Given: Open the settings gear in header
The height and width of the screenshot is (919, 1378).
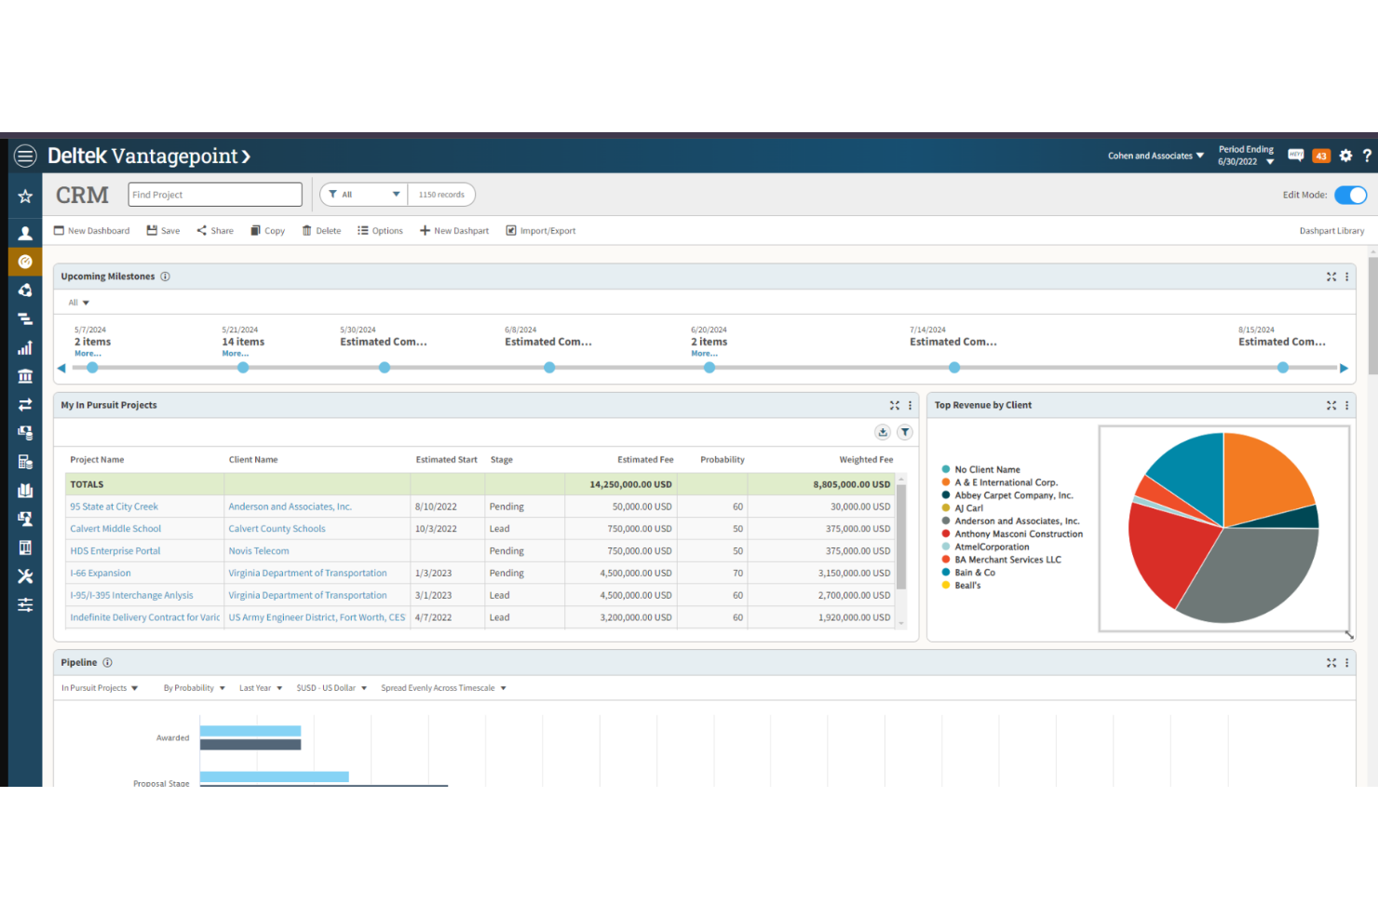Looking at the screenshot, I should click(1345, 155).
